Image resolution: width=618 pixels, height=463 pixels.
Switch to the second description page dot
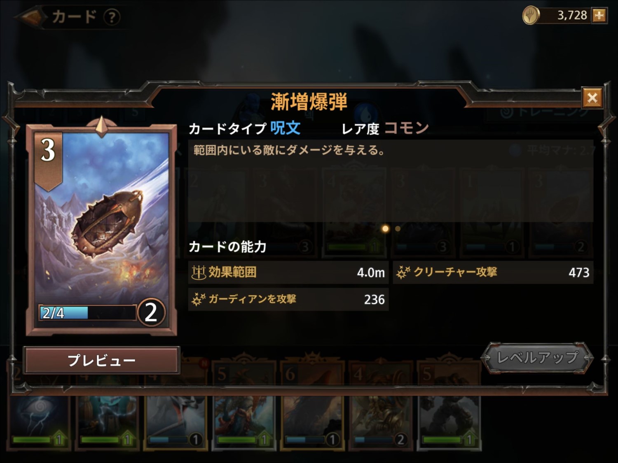(398, 228)
